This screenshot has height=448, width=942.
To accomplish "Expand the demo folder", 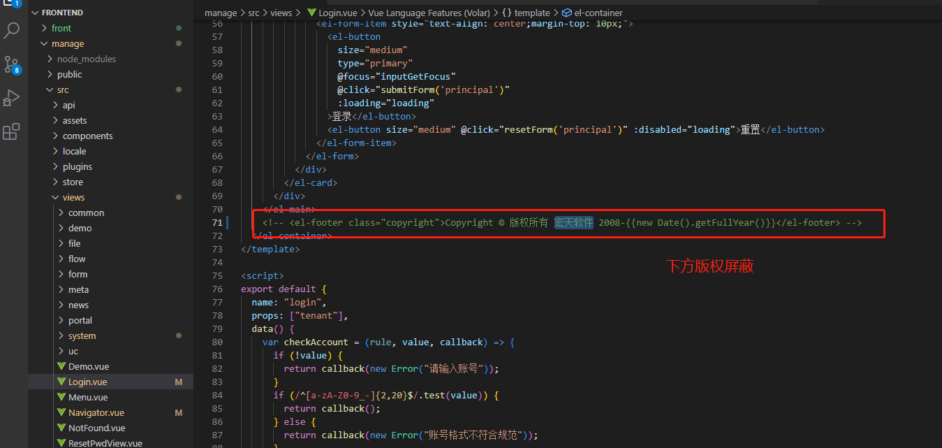I will point(80,228).
